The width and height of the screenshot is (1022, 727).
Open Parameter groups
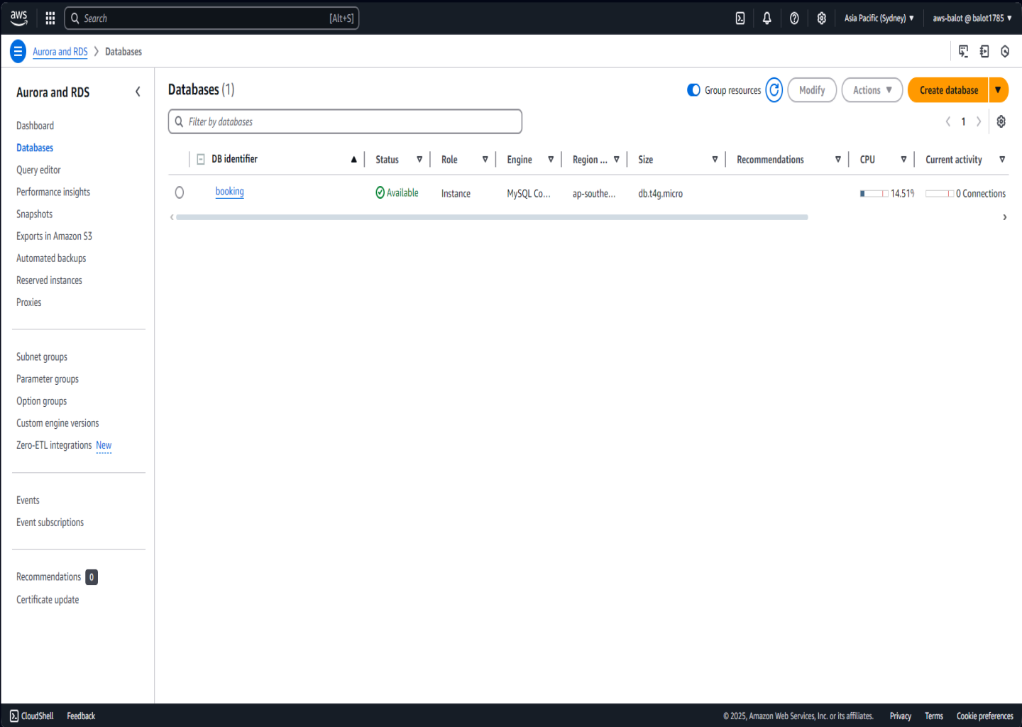click(48, 378)
